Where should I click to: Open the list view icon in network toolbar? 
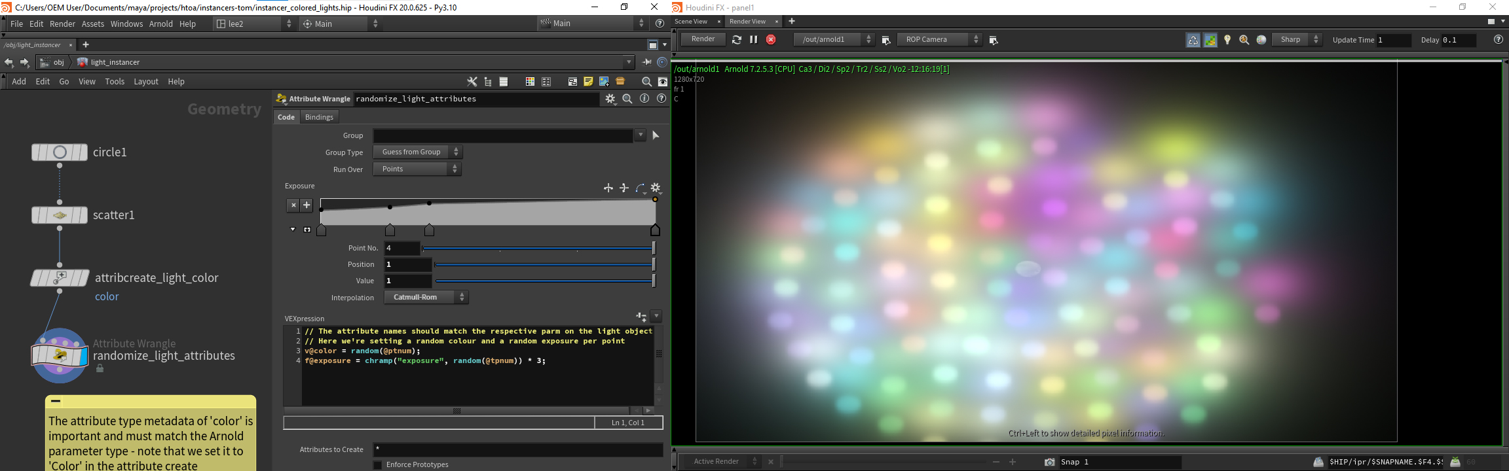coord(504,82)
